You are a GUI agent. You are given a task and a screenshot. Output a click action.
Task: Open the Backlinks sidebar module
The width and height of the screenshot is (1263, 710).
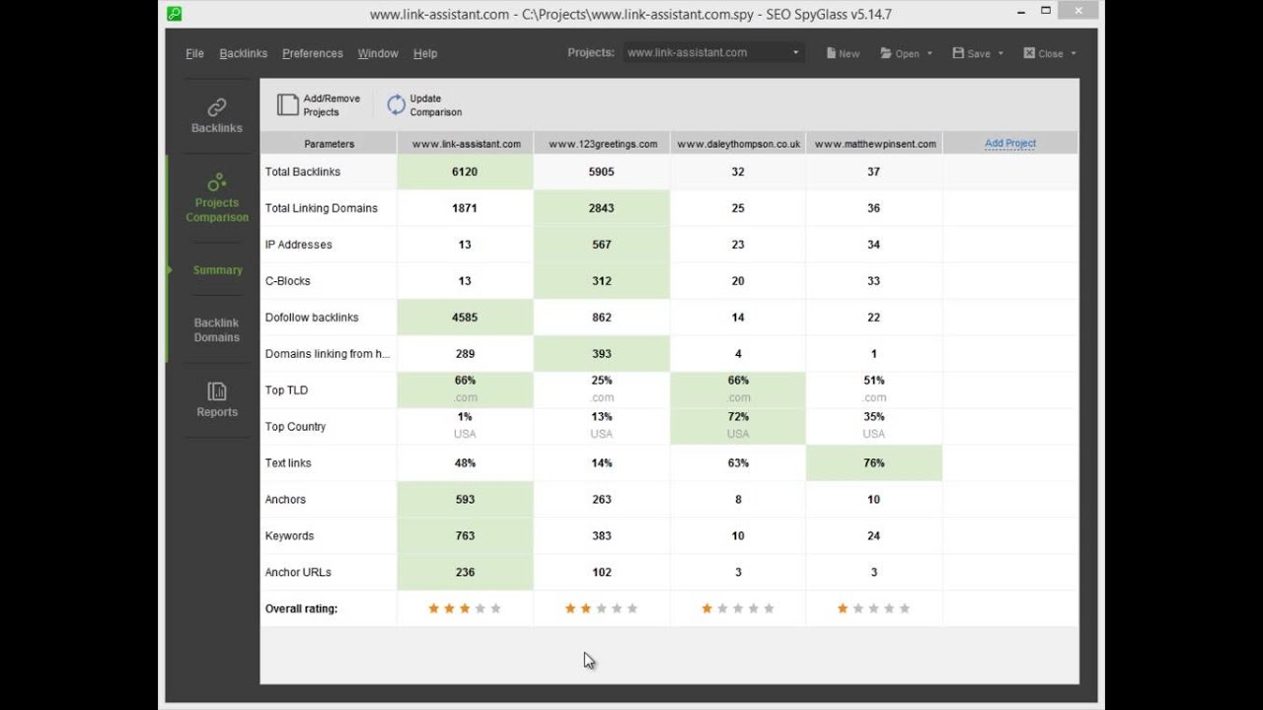216,116
